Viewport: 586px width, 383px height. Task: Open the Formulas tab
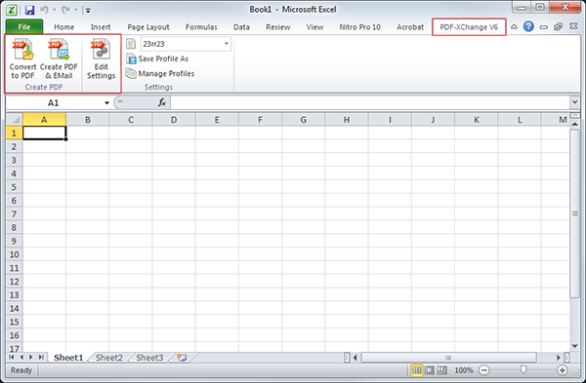tap(201, 27)
